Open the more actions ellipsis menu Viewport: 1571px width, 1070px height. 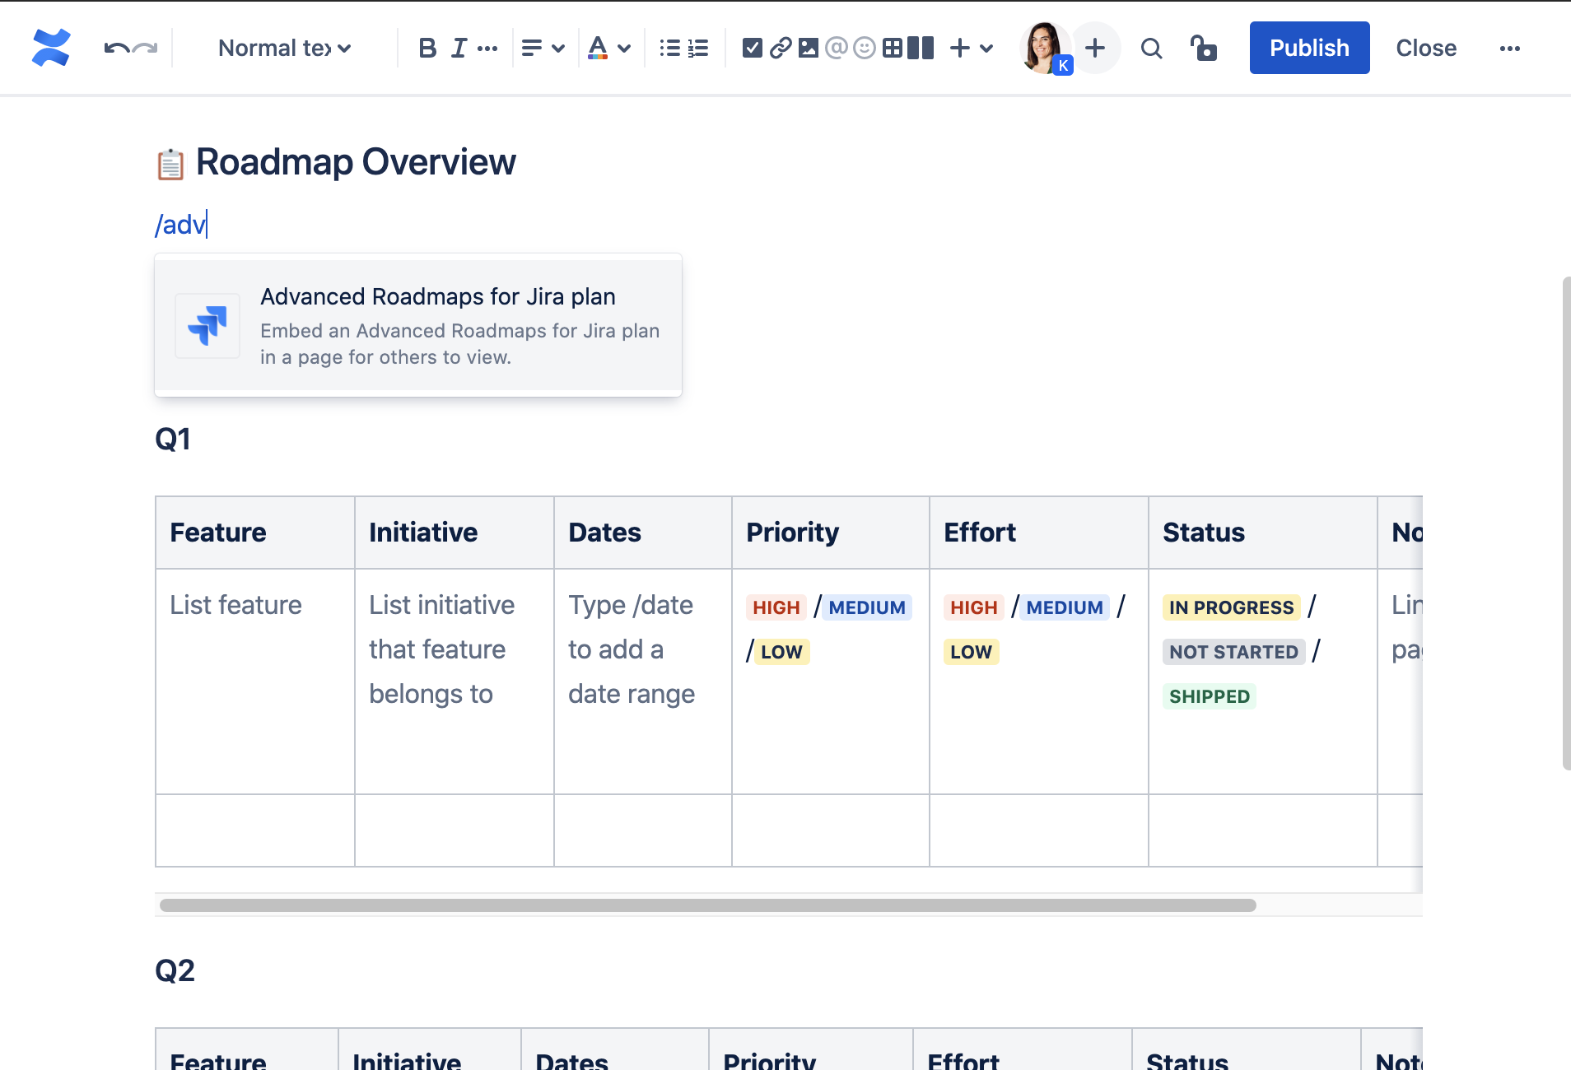click(1510, 49)
